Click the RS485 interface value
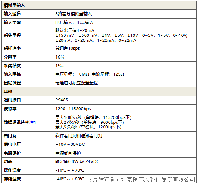Image resolution: width=198 pixels, height=185 pixels. [62, 100]
